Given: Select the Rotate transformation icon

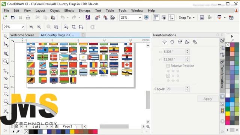Looking at the screenshot, I should 172,42.
